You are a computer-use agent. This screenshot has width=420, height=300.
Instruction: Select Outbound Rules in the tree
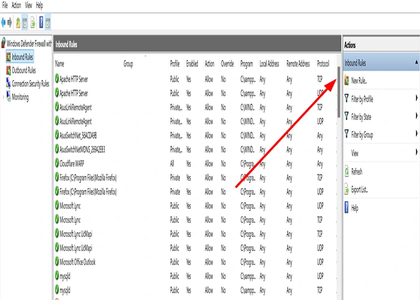tap(23, 70)
